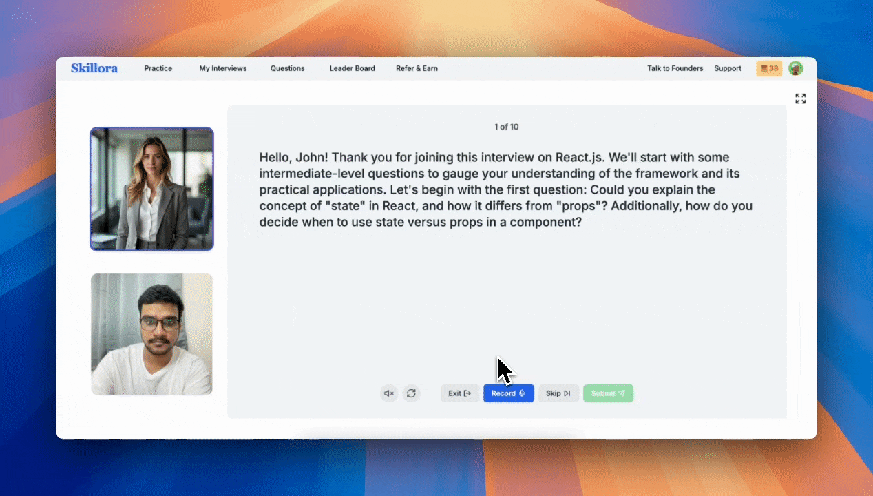Open the Refer & Earn page

click(417, 68)
